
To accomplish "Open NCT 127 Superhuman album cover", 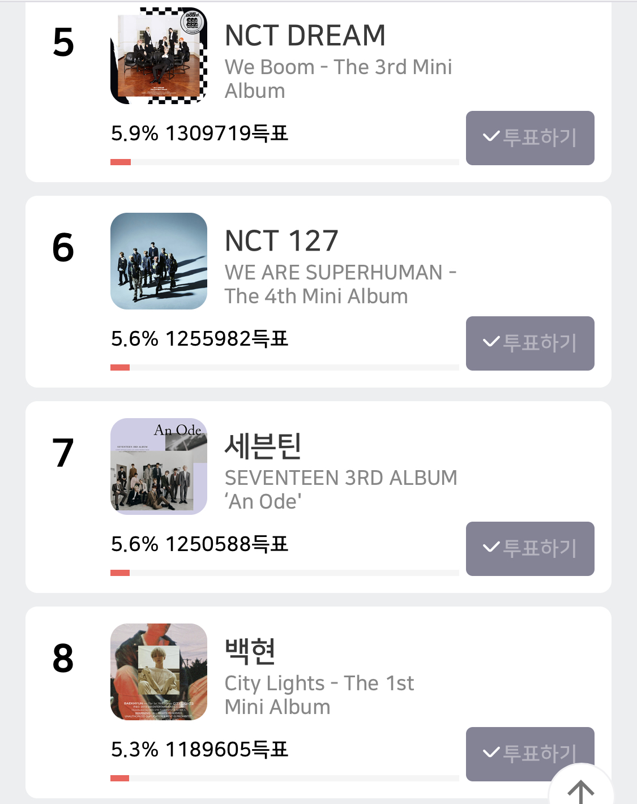I will coord(159,261).
